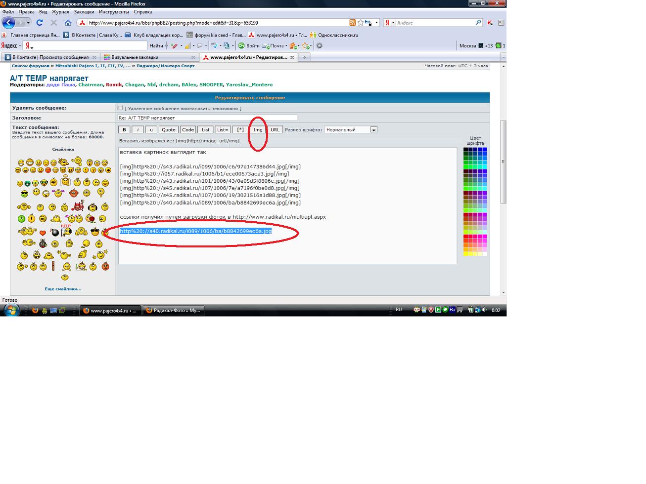Screen dimensions: 646x484
Task: Toggle the bold B formatting button
Action: coord(124,130)
